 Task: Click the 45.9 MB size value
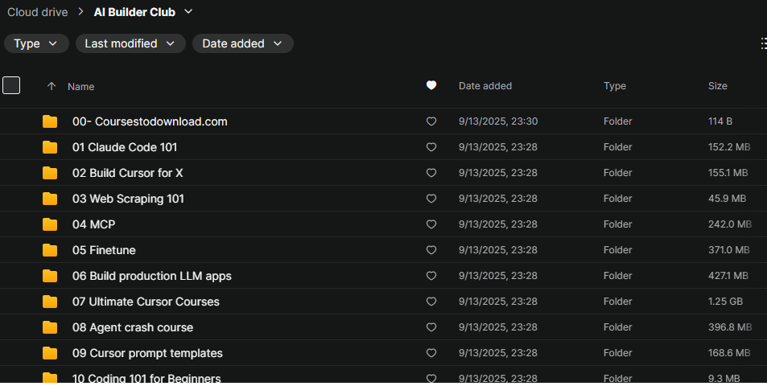[727, 199]
